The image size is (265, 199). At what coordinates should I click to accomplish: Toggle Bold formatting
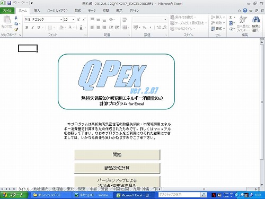pos(27,28)
